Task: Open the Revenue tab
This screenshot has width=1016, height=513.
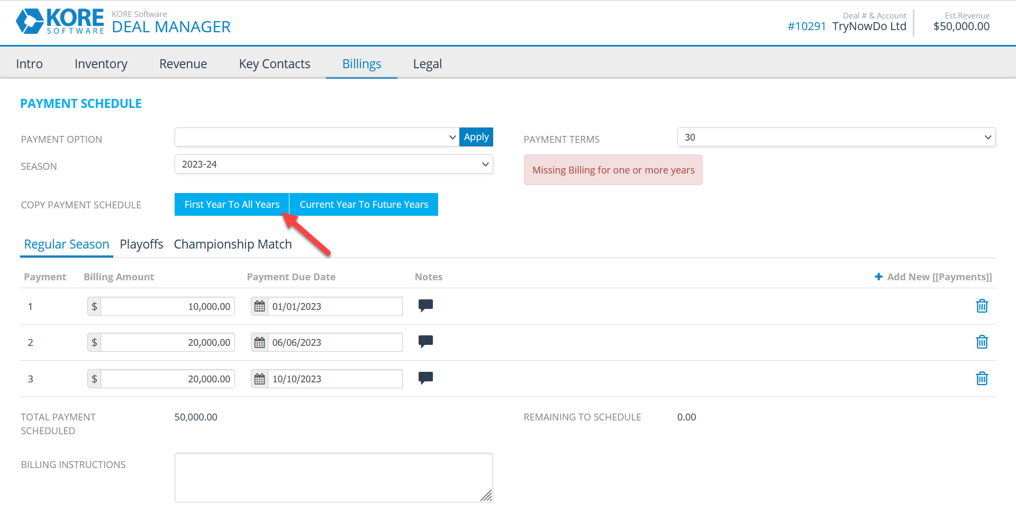Action: [183, 64]
